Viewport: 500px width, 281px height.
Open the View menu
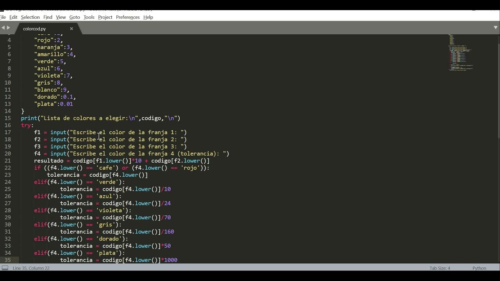[x=61, y=17]
